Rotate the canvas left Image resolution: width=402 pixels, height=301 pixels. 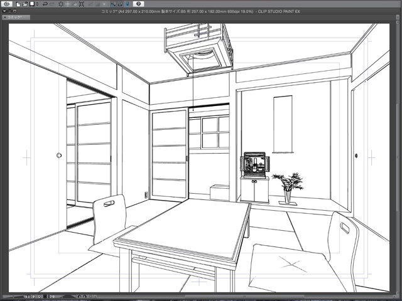(x=79, y=297)
